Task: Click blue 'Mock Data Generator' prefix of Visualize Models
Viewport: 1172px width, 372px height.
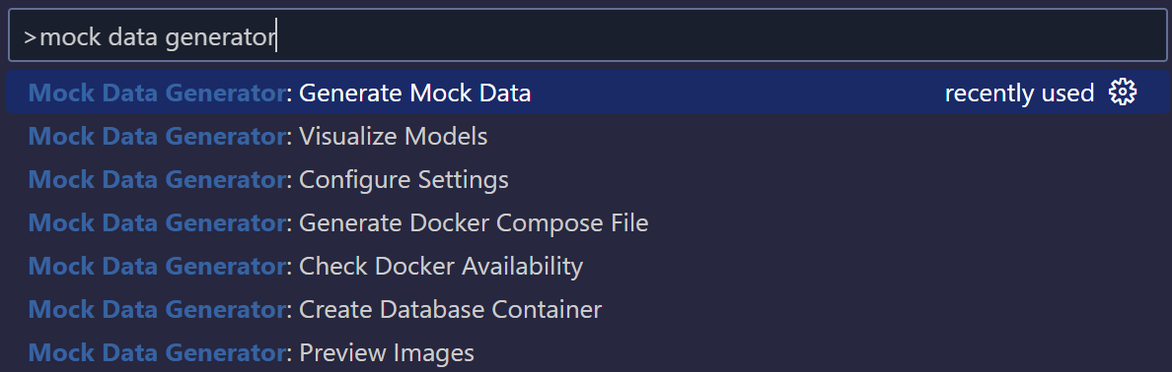Action: click(157, 137)
